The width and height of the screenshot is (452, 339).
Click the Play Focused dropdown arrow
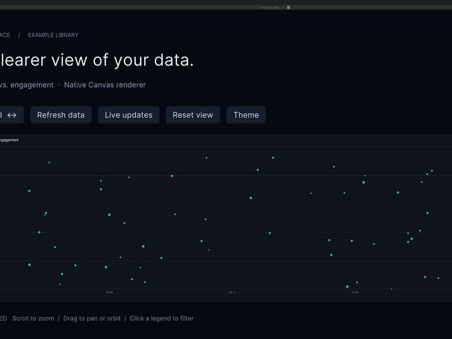point(284,7)
